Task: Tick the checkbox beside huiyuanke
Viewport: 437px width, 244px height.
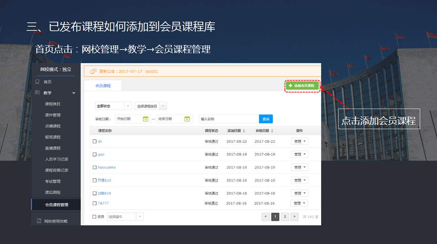Action: [x=94, y=167]
